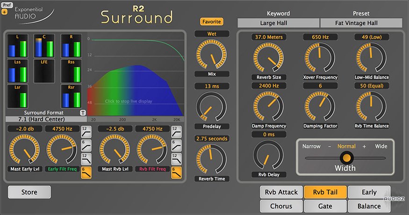Click the minus button in Width panel

click(330, 147)
